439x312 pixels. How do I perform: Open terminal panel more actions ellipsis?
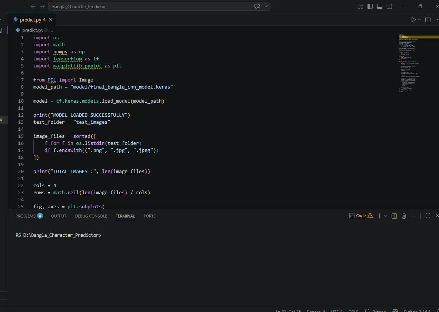click(413, 216)
